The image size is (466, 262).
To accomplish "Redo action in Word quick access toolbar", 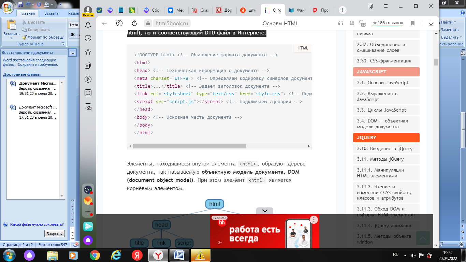I will tap(39, 4).
